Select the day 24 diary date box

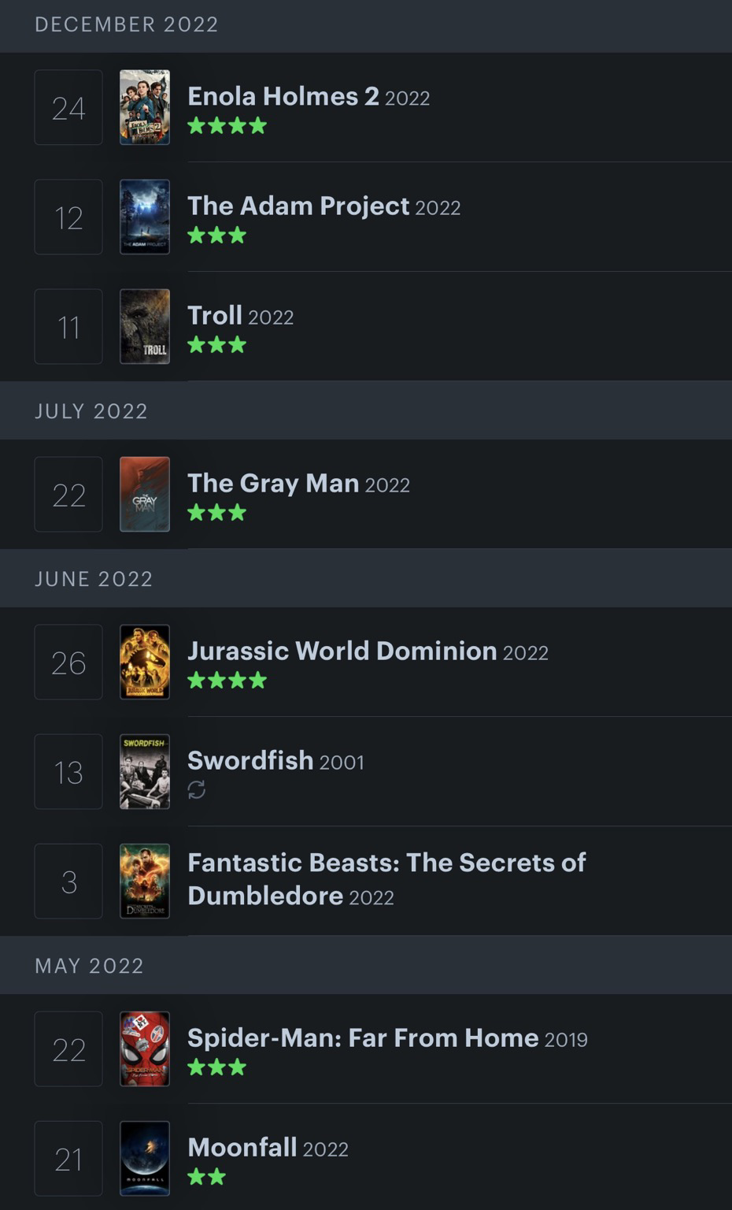click(68, 107)
